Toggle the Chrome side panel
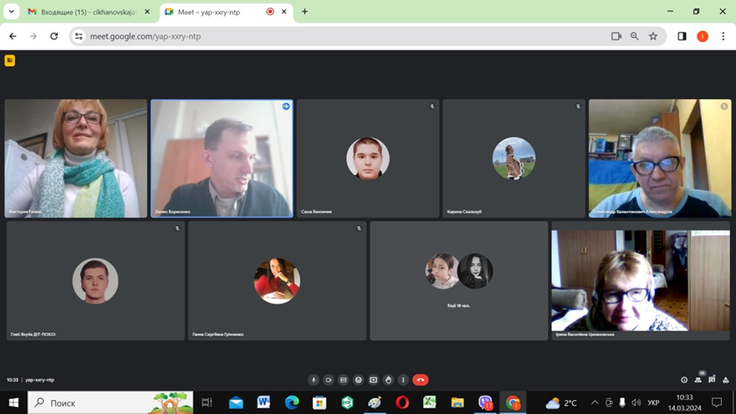The image size is (736, 414). 682,36
